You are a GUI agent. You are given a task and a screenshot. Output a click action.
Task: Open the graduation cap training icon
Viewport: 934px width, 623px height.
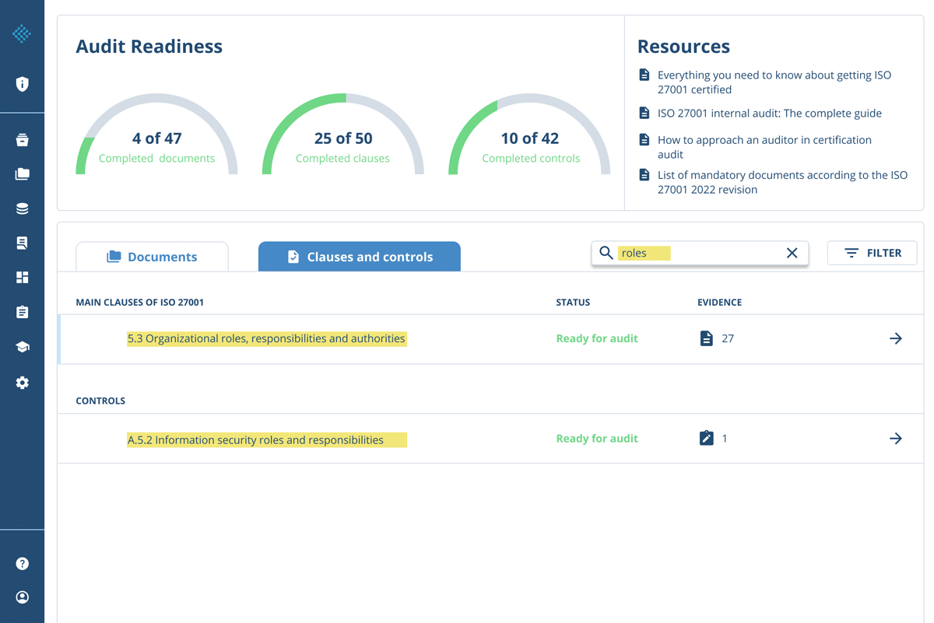click(22, 347)
